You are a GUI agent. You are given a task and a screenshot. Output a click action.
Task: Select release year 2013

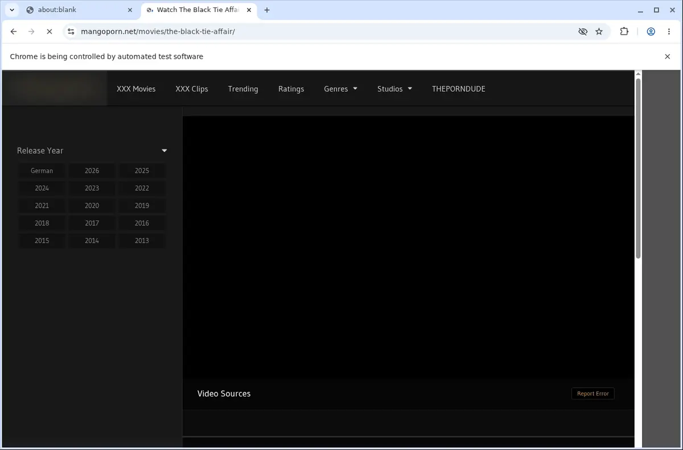pyautogui.click(x=142, y=241)
